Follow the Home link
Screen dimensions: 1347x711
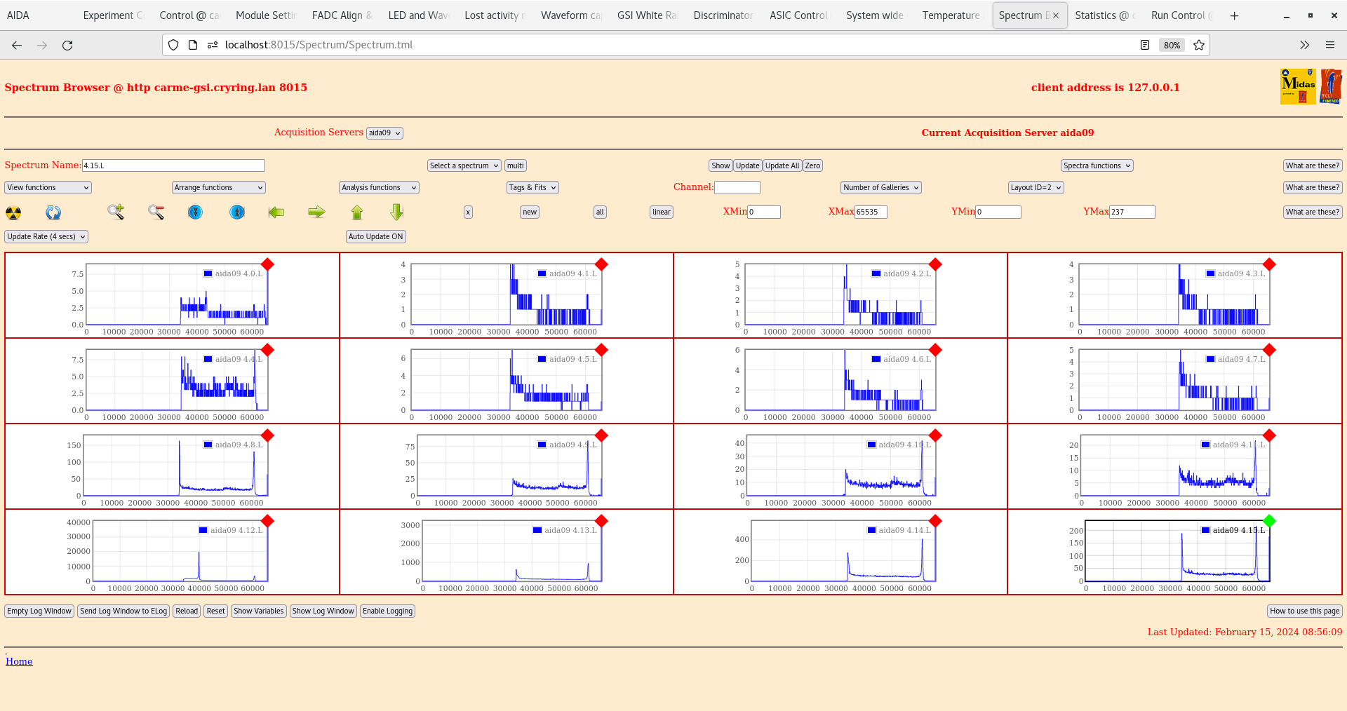[19, 661]
